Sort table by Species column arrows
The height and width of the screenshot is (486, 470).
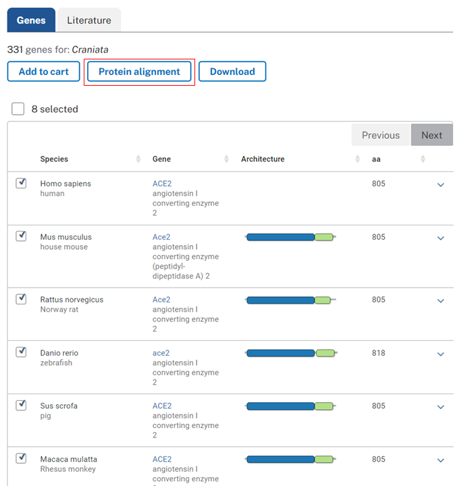[x=138, y=159]
